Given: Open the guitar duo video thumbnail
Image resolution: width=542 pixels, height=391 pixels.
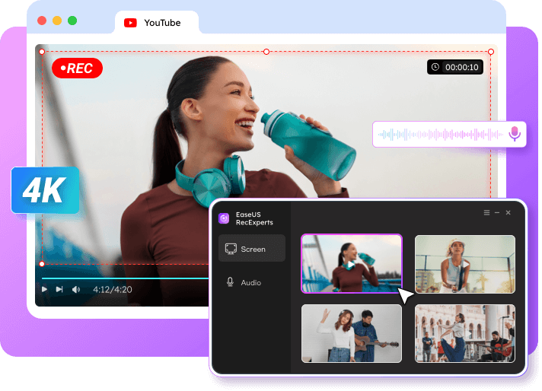Looking at the screenshot, I should pos(352,333).
